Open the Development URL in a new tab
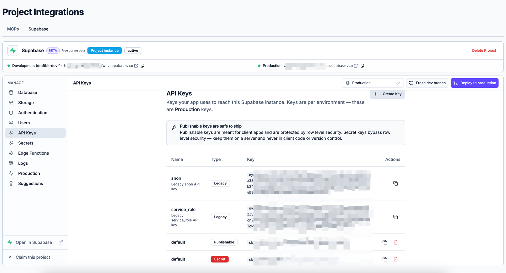This screenshot has height=273, width=506. pos(136,66)
